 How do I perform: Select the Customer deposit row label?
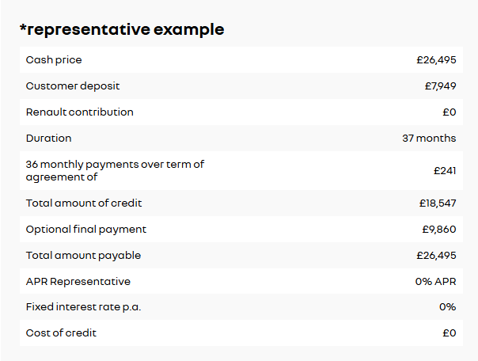tap(73, 86)
